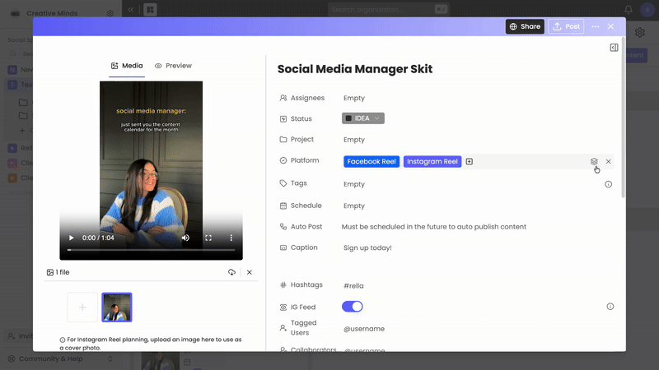Image resolution: width=659 pixels, height=370 pixels.
Task: Open the IDEA status dropdown
Action: pyautogui.click(x=363, y=118)
